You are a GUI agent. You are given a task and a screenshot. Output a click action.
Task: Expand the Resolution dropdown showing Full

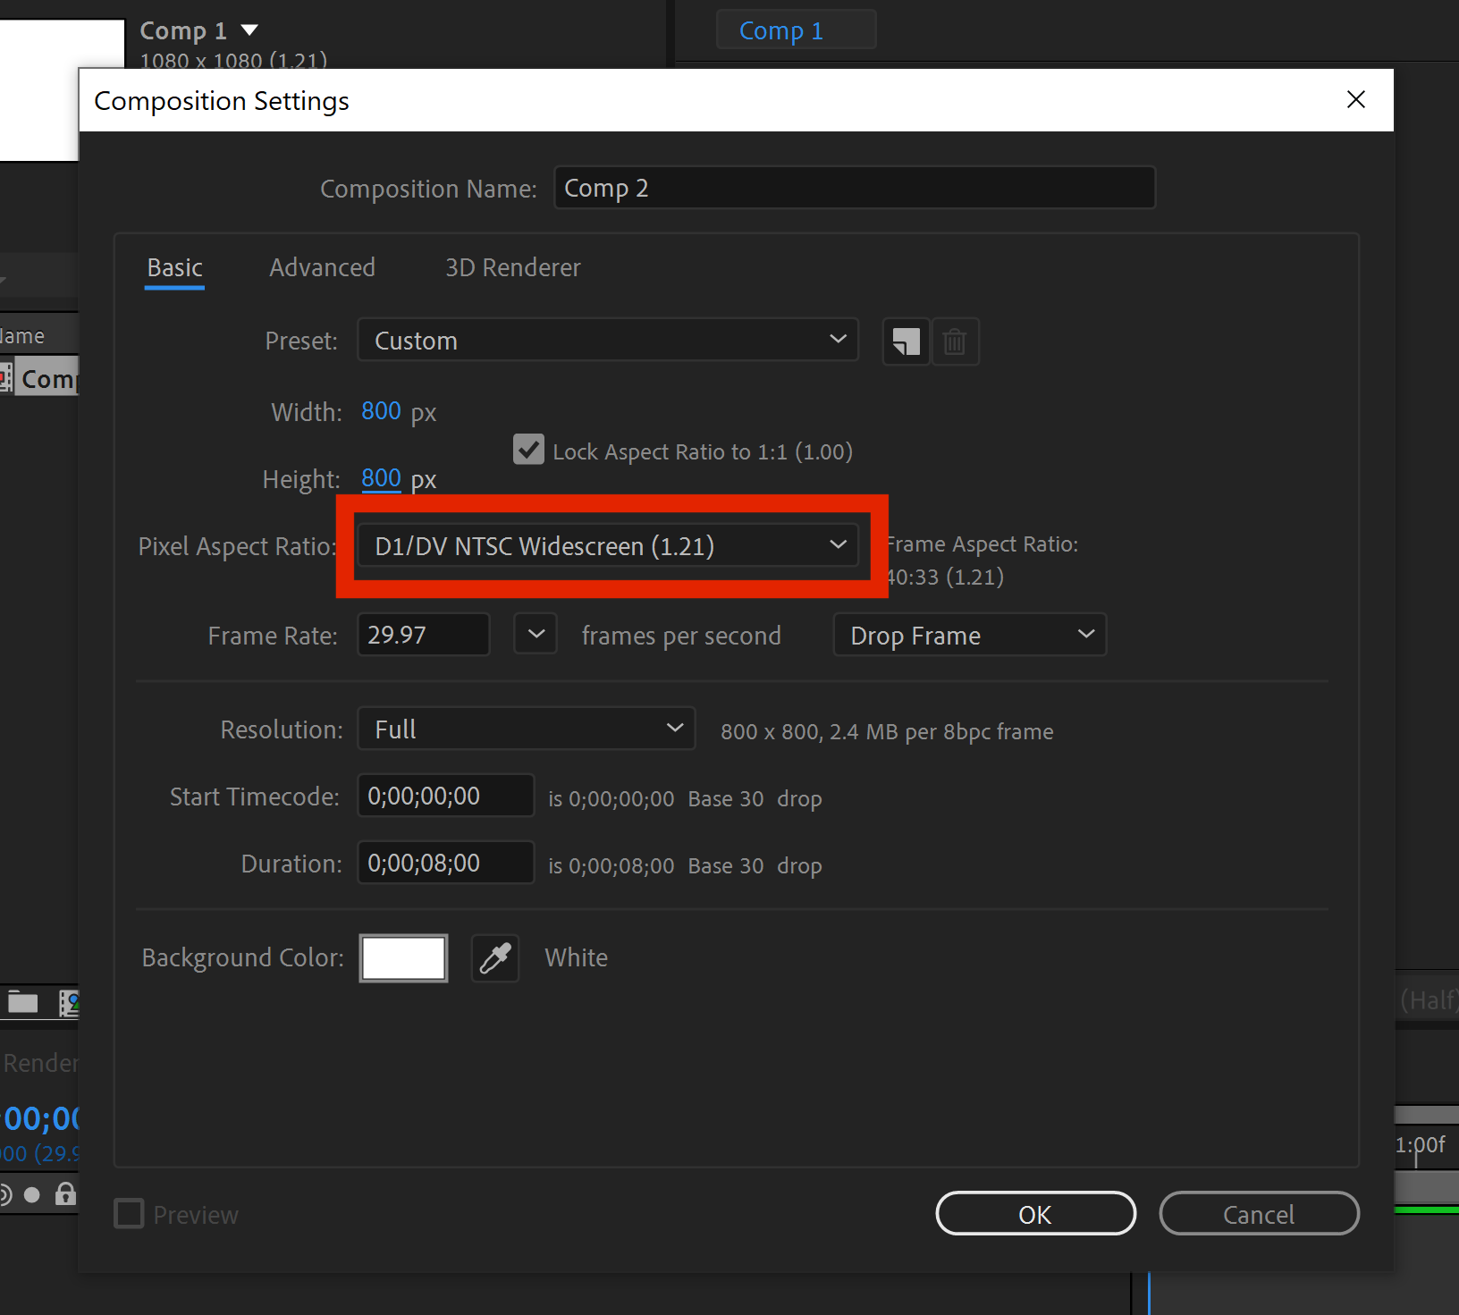(526, 729)
